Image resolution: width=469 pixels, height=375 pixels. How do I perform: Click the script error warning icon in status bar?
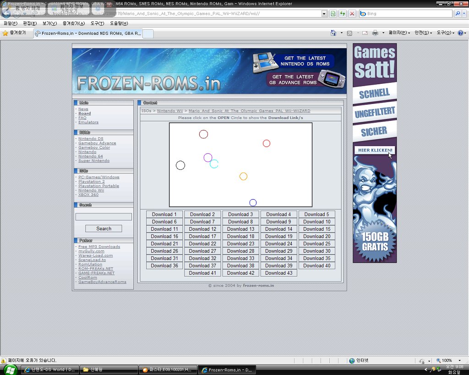[4, 361]
